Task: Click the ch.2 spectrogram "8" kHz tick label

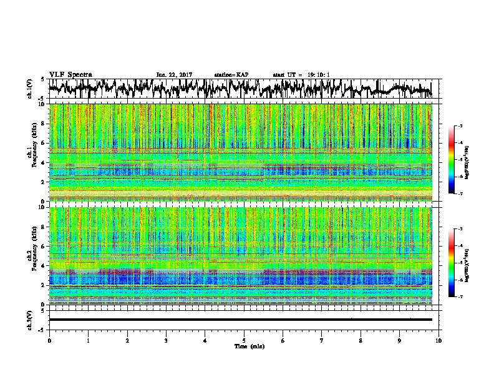Action: 44,227
